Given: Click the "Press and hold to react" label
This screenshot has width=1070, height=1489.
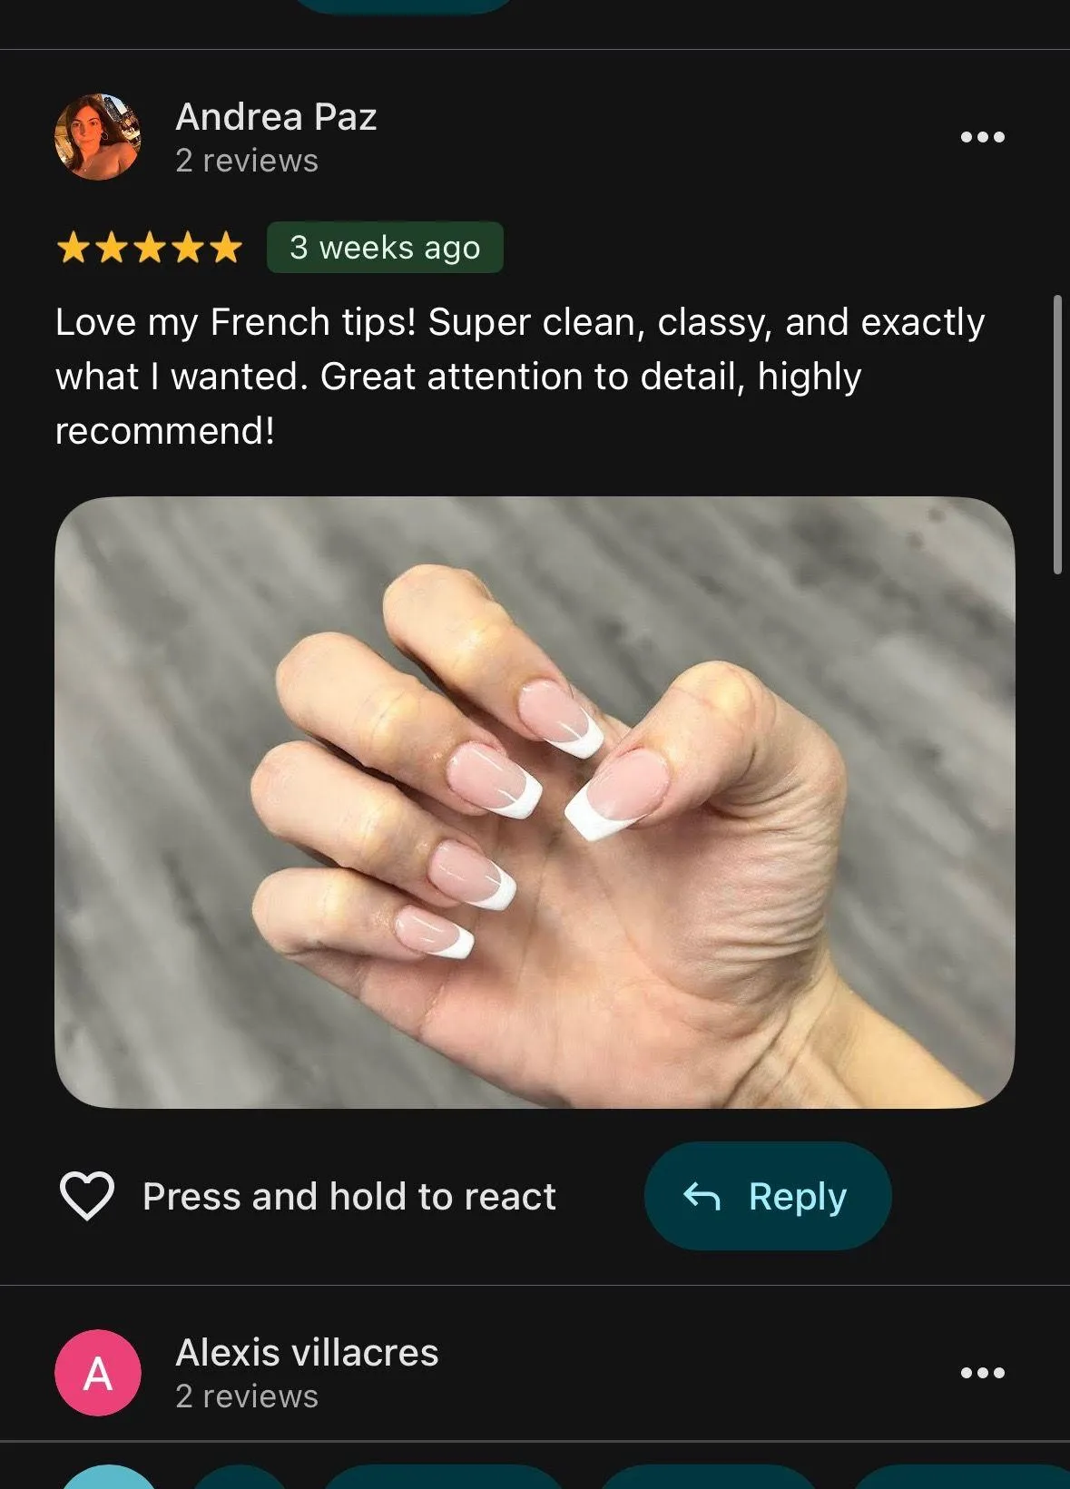Looking at the screenshot, I should tap(349, 1196).
